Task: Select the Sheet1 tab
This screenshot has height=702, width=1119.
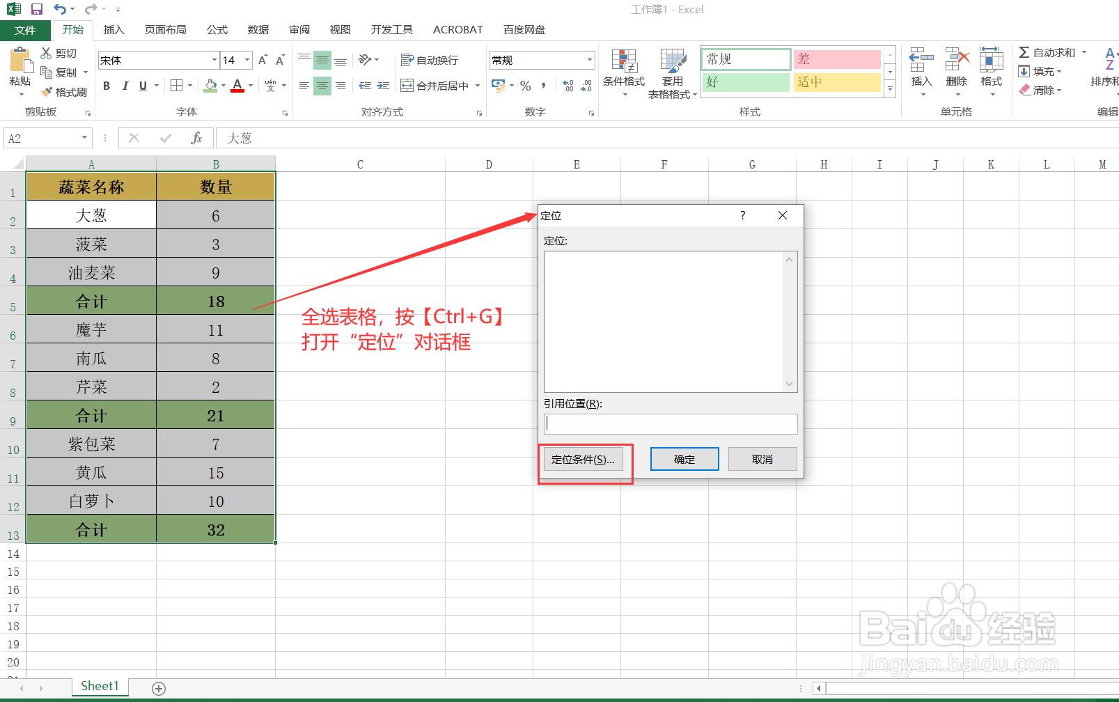Action: point(100,687)
